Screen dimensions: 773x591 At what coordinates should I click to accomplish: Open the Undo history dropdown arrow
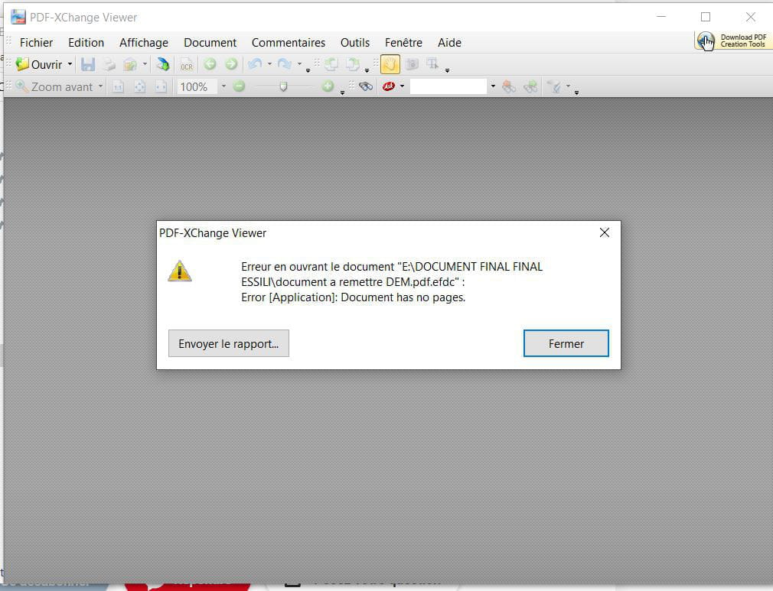(x=269, y=64)
